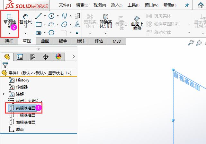Select the Straight Slot tool
The width and height of the screenshot is (206, 144).
pyautogui.click(x=39, y=33)
